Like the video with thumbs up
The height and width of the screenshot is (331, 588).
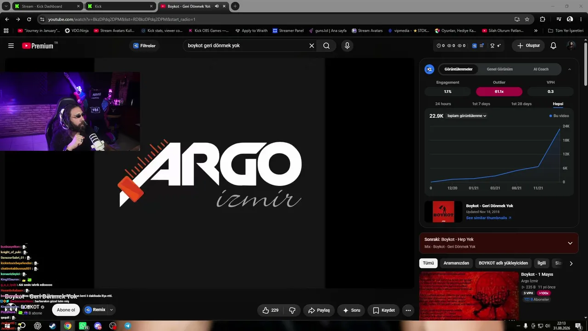[271, 310]
